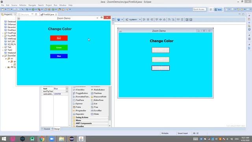Open Zoom app from the taskbar

(52, 139)
